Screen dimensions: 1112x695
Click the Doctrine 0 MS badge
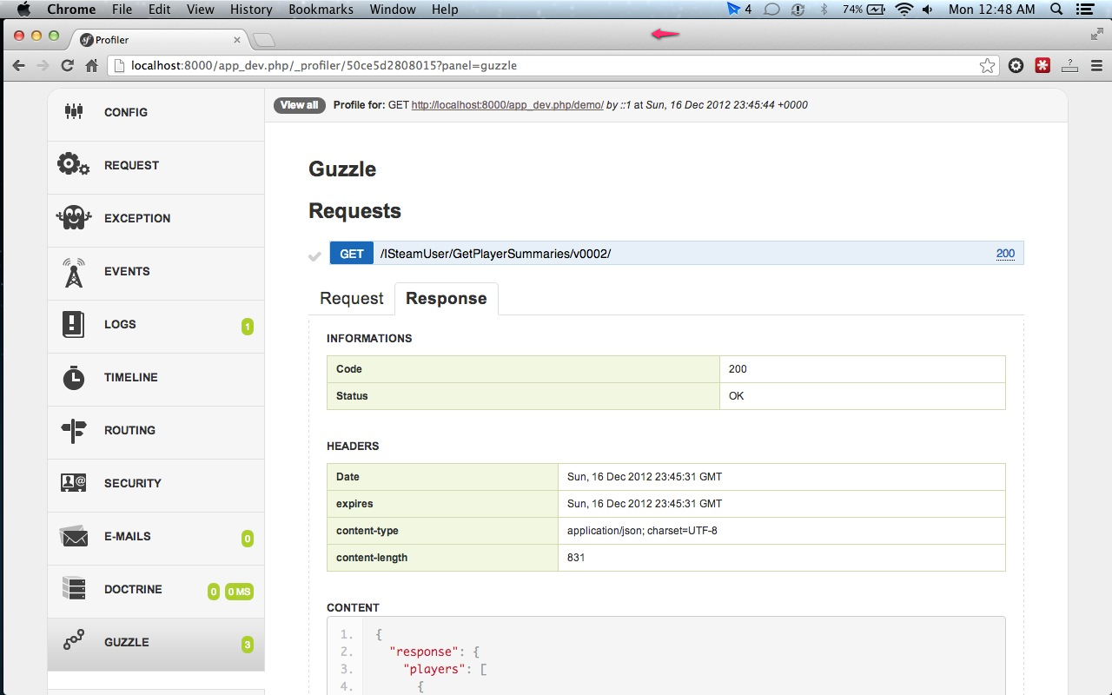point(239,592)
